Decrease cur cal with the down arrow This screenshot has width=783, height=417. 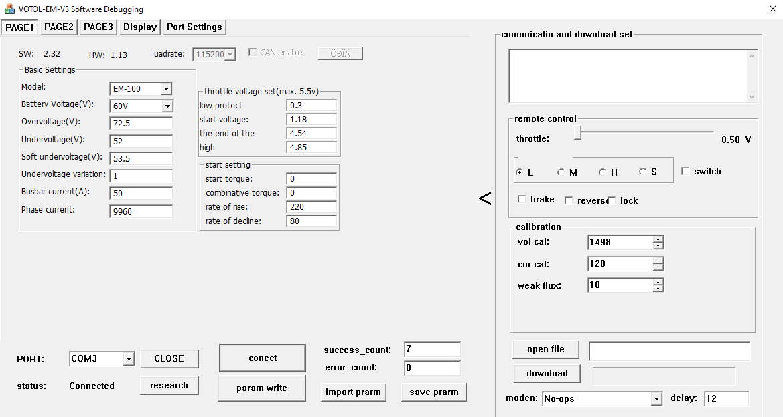click(658, 267)
